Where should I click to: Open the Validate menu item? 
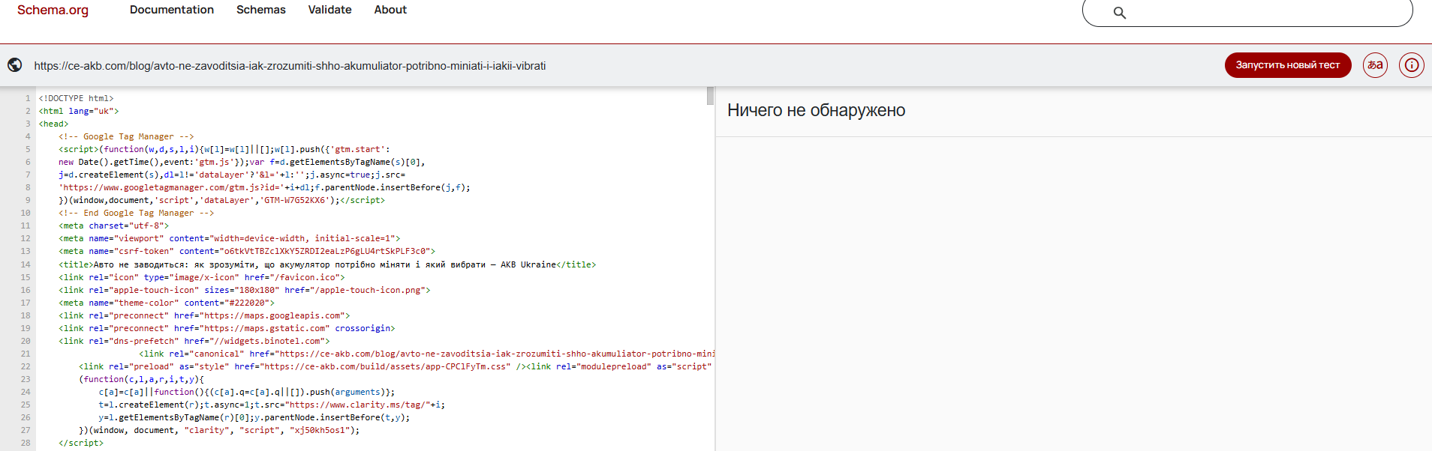(329, 10)
